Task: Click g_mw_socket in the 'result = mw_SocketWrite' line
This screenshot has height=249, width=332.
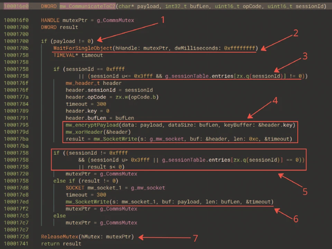Action: (x=167, y=139)
